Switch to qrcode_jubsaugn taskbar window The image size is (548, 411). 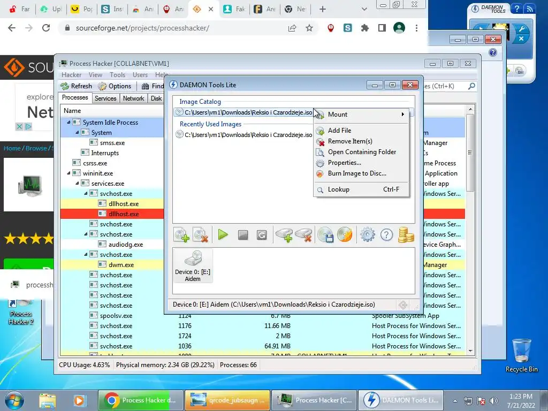click(x=227, y=400)
